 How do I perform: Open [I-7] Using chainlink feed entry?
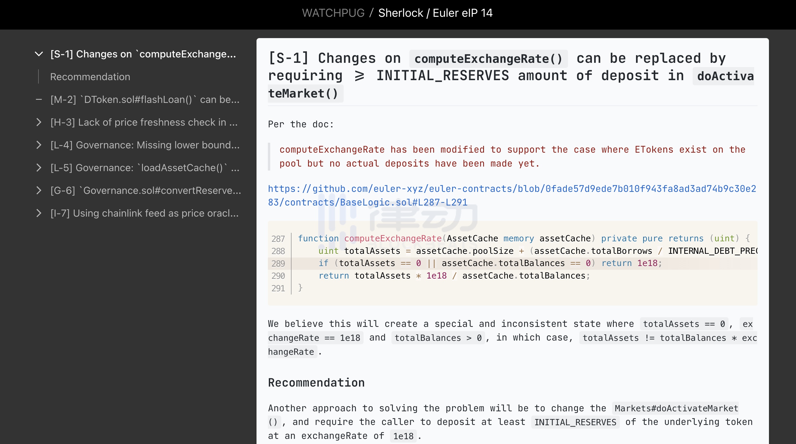(x=144, y=213)
